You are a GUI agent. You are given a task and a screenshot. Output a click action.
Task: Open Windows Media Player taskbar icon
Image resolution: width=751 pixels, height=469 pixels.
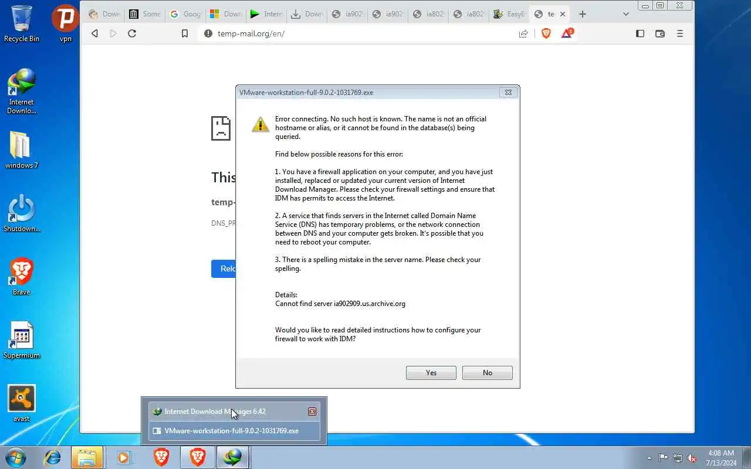[123, 457]
